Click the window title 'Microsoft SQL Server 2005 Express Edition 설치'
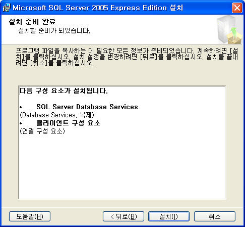This screenshot has height=227, width=245. tap(98, 8)
